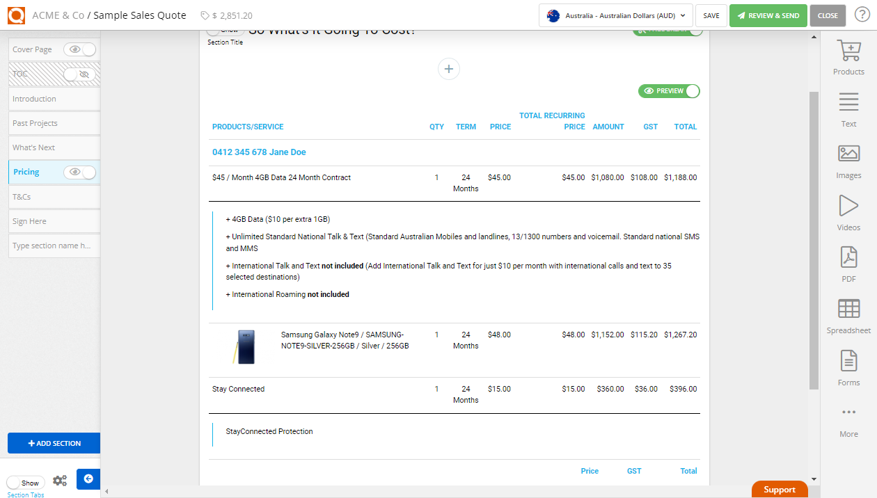Click the Add Section button
Viewport: 877px width, 498px height.
pos(54,443)
